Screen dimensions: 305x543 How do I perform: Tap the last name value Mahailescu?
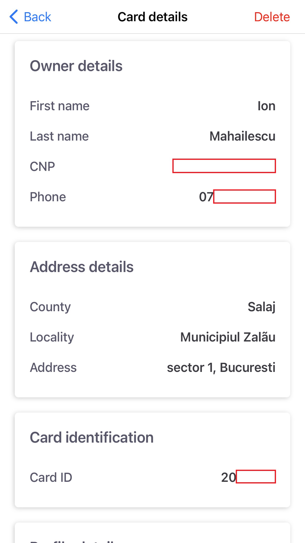point(242,136)
